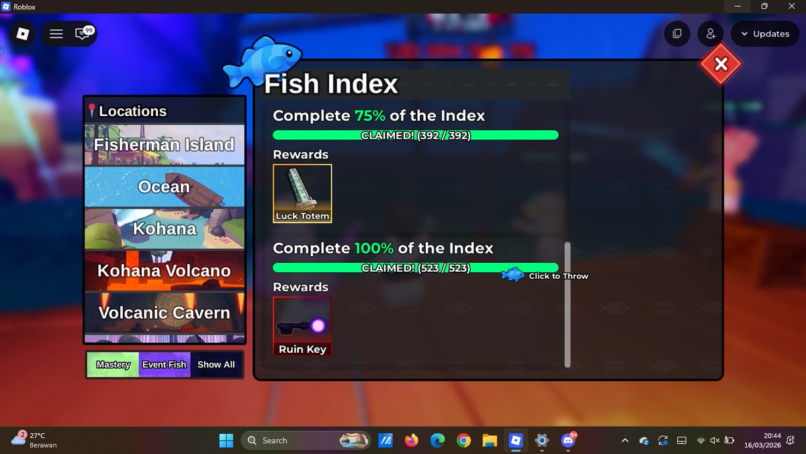Click the 100% index progress bar
This screenshot has height=454, width=806.
click(x=416, y=268)
